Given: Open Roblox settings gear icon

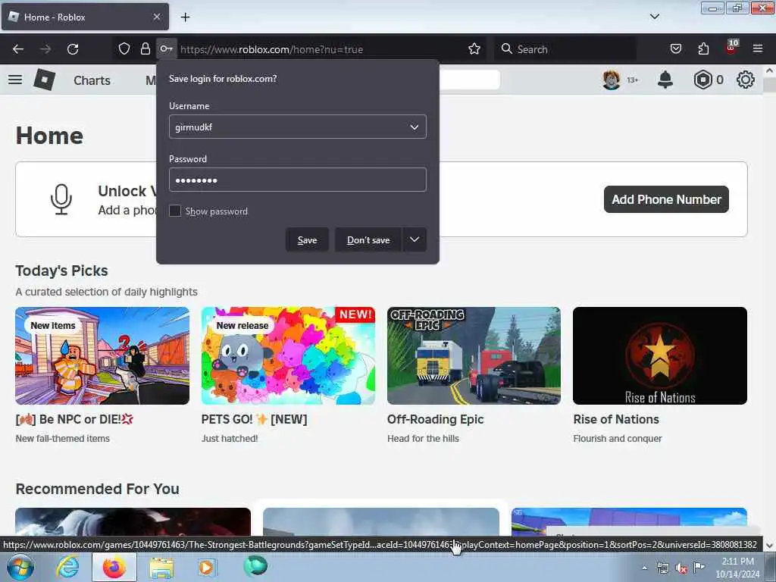Looking at the screenshot, I should tap(746, 80).
